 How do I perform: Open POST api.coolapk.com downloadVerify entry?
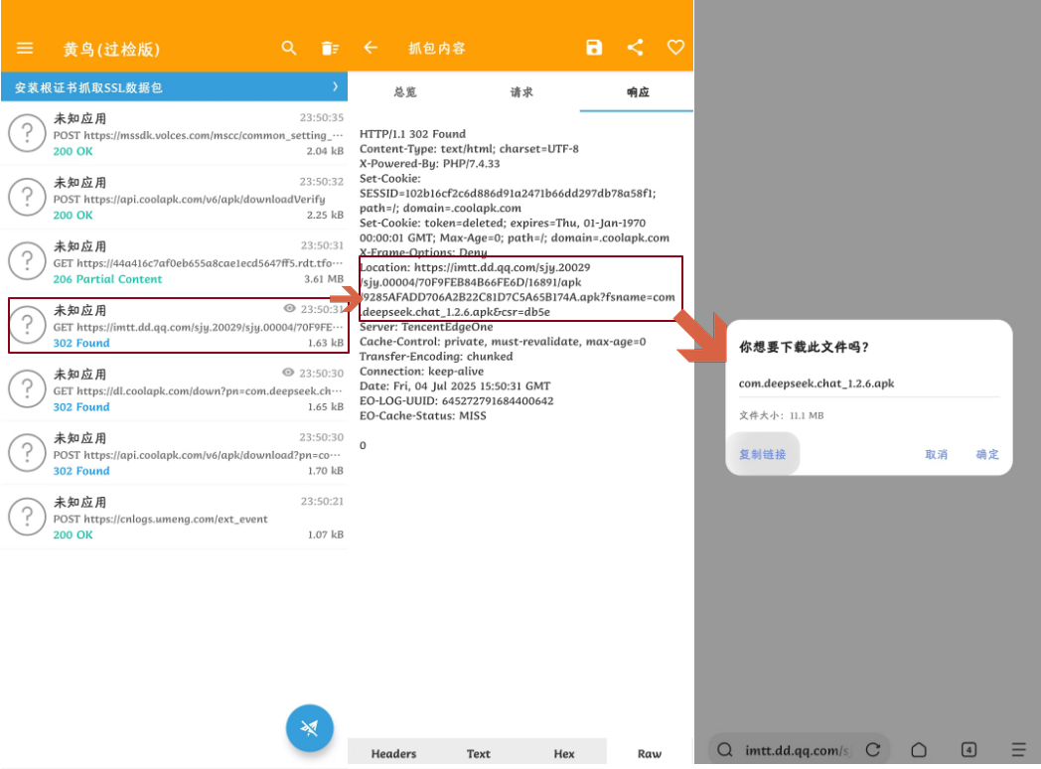[x=175, y=198]
